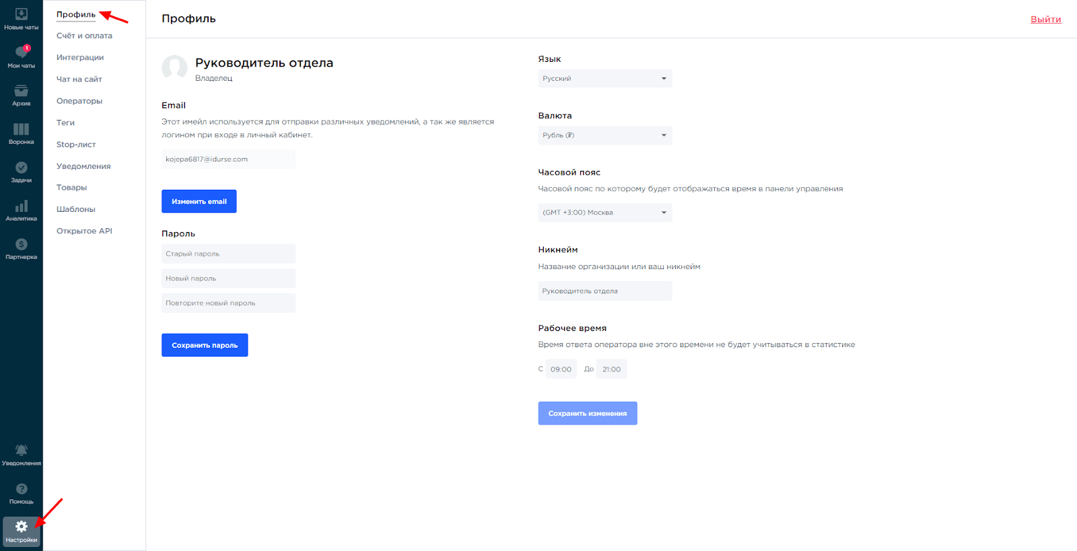
Task: Expand the Язык dropdown showing Русский
Action: point(604,79)
